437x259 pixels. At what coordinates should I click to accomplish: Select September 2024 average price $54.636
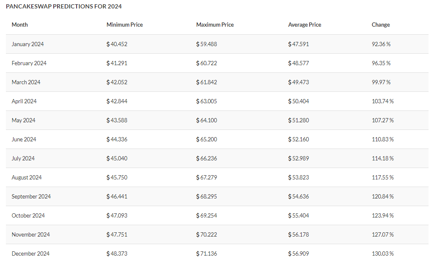click(x=299, y=196)
